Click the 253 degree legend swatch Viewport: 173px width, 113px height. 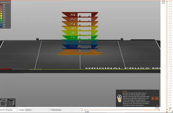(1, 9)
